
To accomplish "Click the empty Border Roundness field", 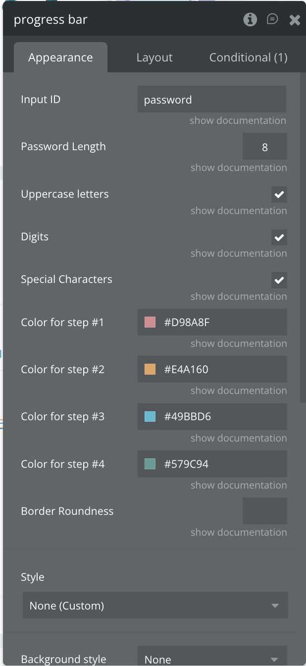I will pyautogui.click(x=264, y=511).
